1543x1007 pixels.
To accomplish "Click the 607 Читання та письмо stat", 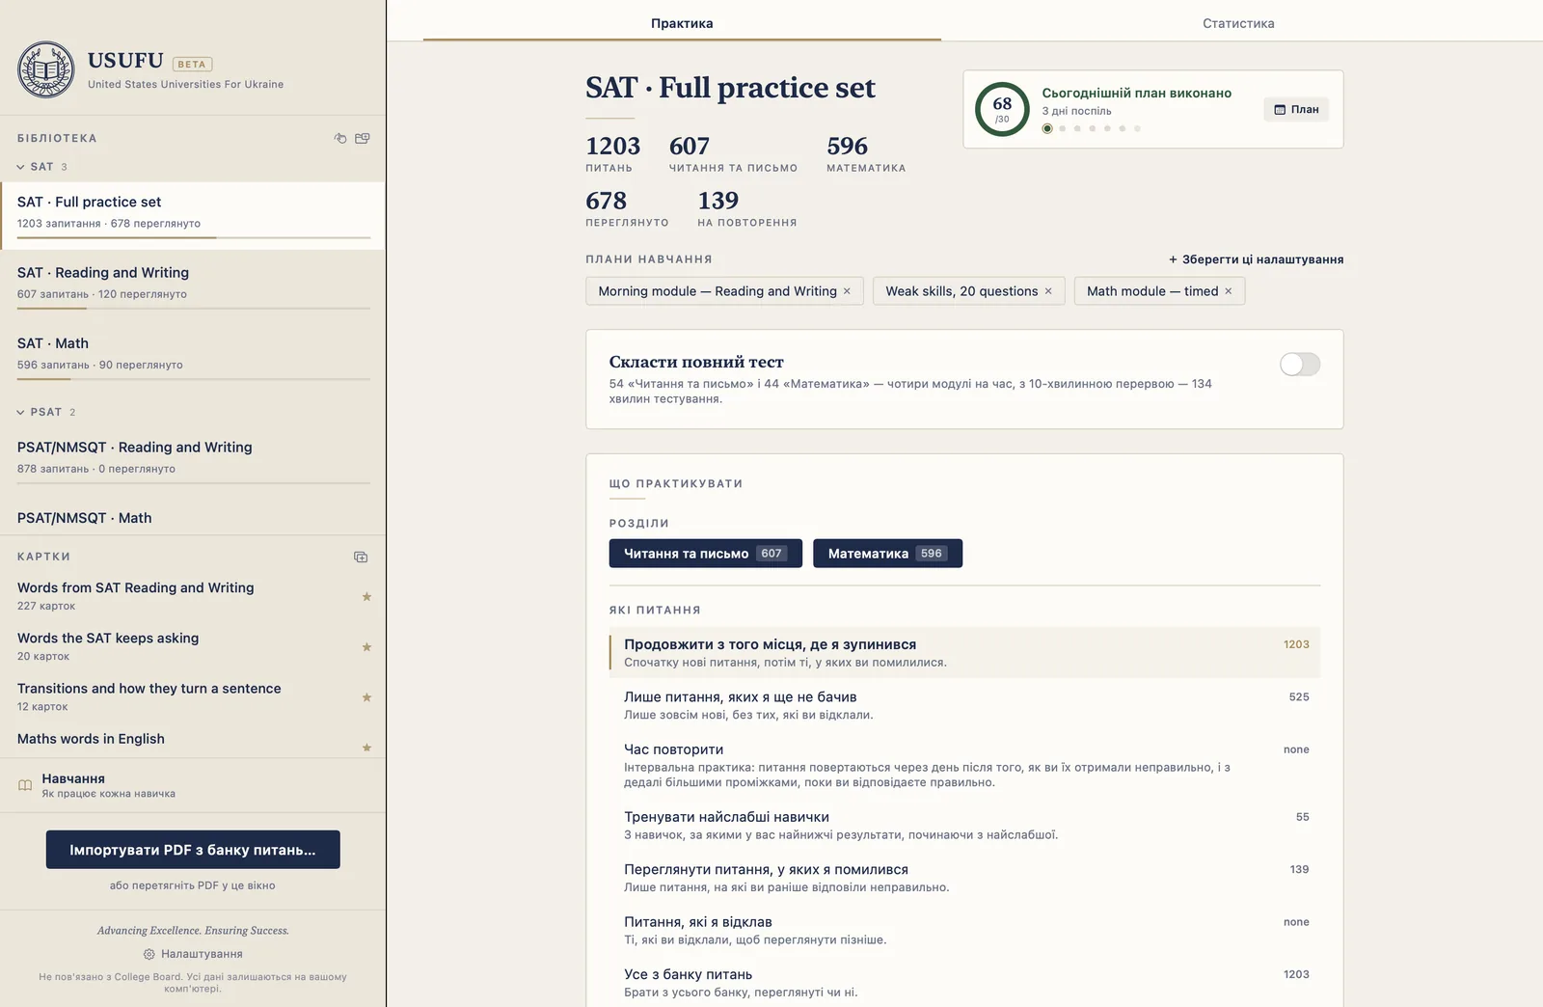I will pos(733,153).
